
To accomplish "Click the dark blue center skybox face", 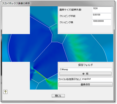I will tap(44, 48).
